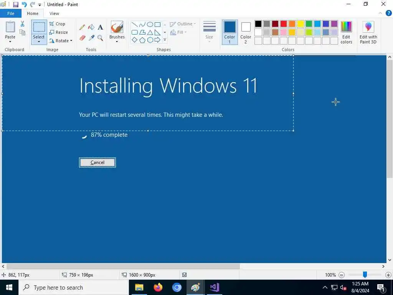This screenshot has width=393, height=295.
Task: Click the zoom slider handle
Action: pos(365,275)
